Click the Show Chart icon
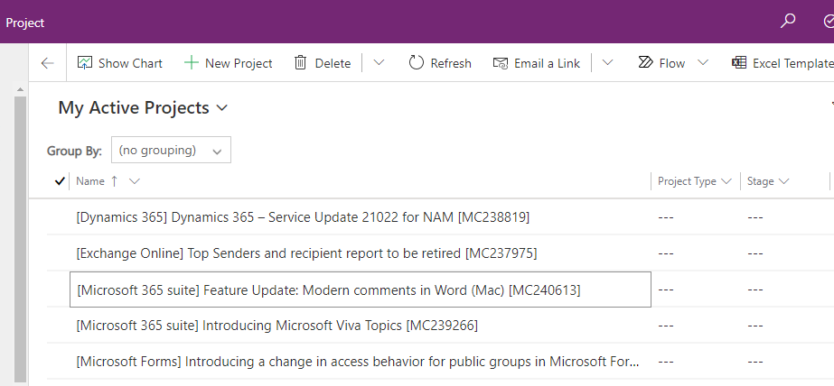834x386 pixels. 86,63
